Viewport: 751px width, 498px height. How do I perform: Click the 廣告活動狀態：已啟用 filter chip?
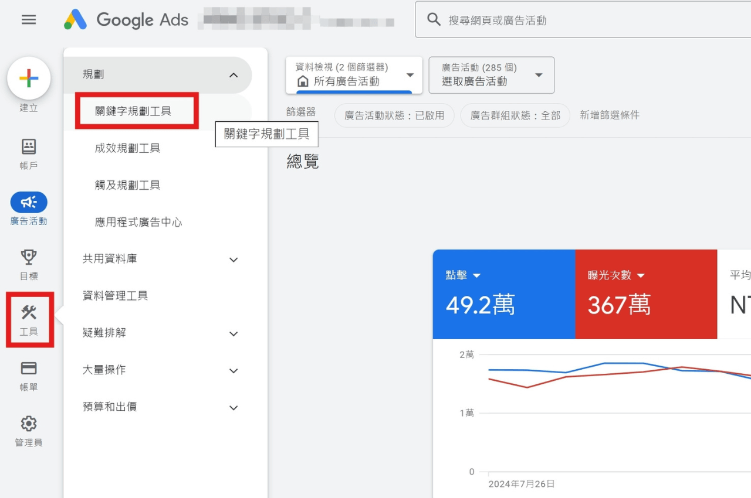[x=394, y=115]
